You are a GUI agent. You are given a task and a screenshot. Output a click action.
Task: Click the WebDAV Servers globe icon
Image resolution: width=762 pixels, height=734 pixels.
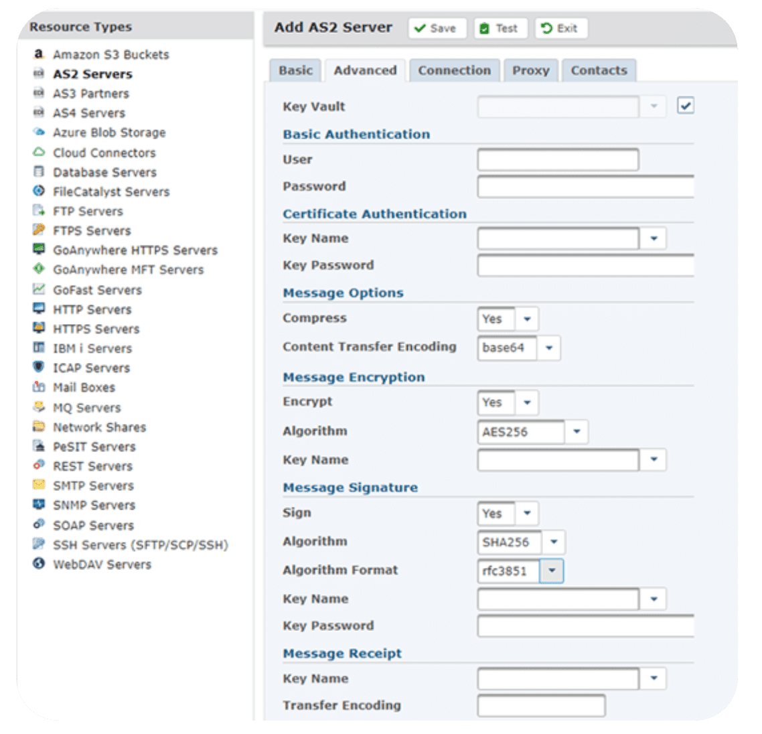tap(39, 564)
